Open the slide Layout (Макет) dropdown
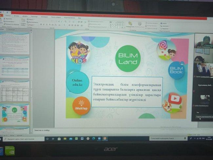This screenshot has width=213, height=160. click(x=30, y=20)
